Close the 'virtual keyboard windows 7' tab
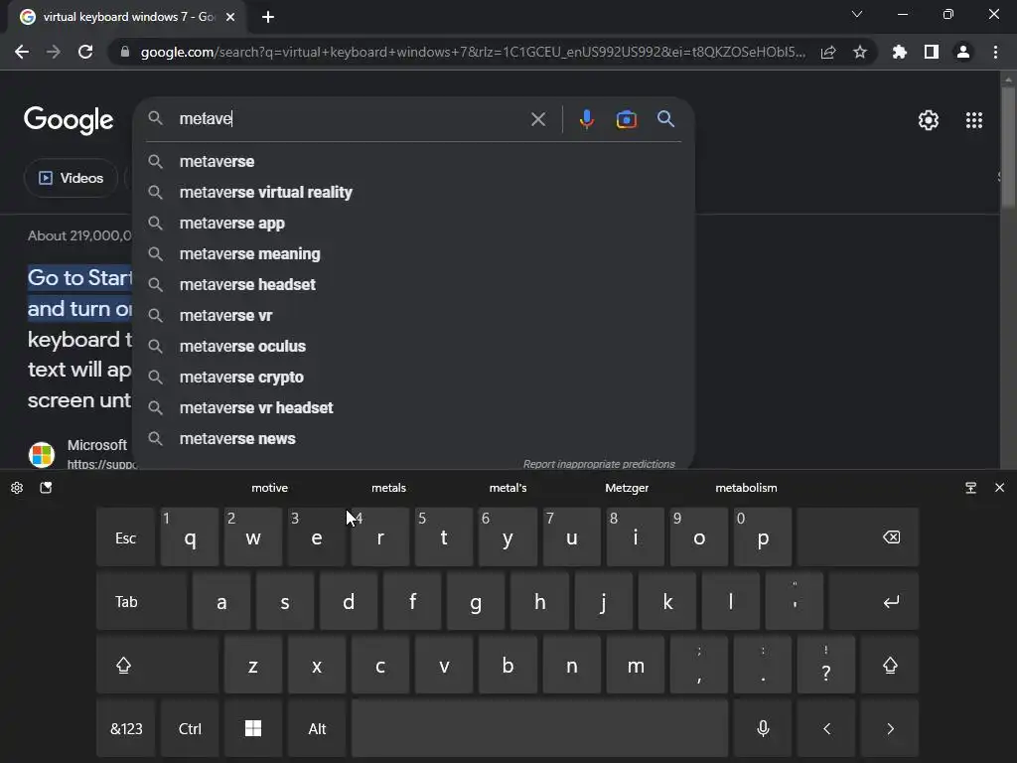This screenshot has height=763, width=1017. tap(230, 17)
